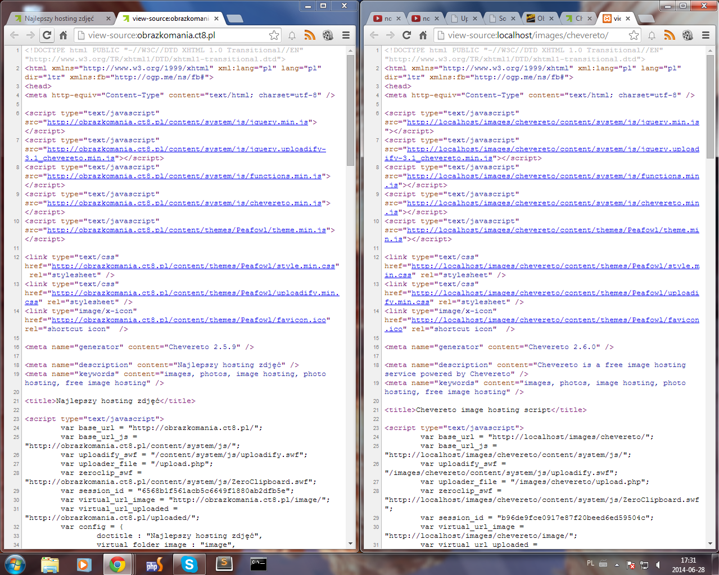Click Back arrow in obrazkomania window
Viewport: 719px width, 575px height.
pos(15,35)
